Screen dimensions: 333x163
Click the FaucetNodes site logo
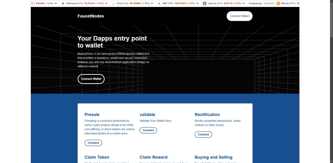[x=91, y=16]
